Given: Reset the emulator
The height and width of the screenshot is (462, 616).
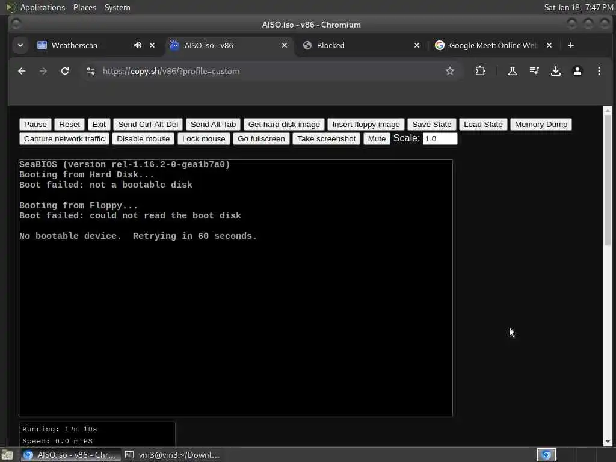Looking at the screenshot, I should coord(69,124).
